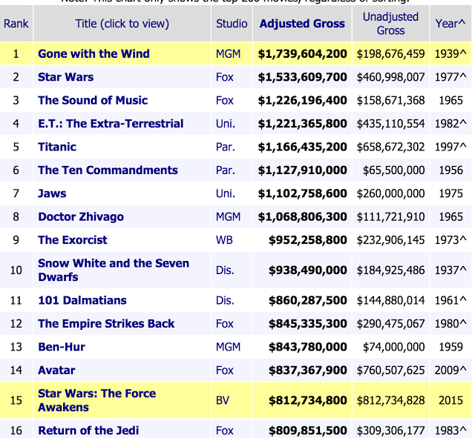Click the 101 Dalmatians link
The width and height of the screenshot is (475, 438).
click(82, 300)
